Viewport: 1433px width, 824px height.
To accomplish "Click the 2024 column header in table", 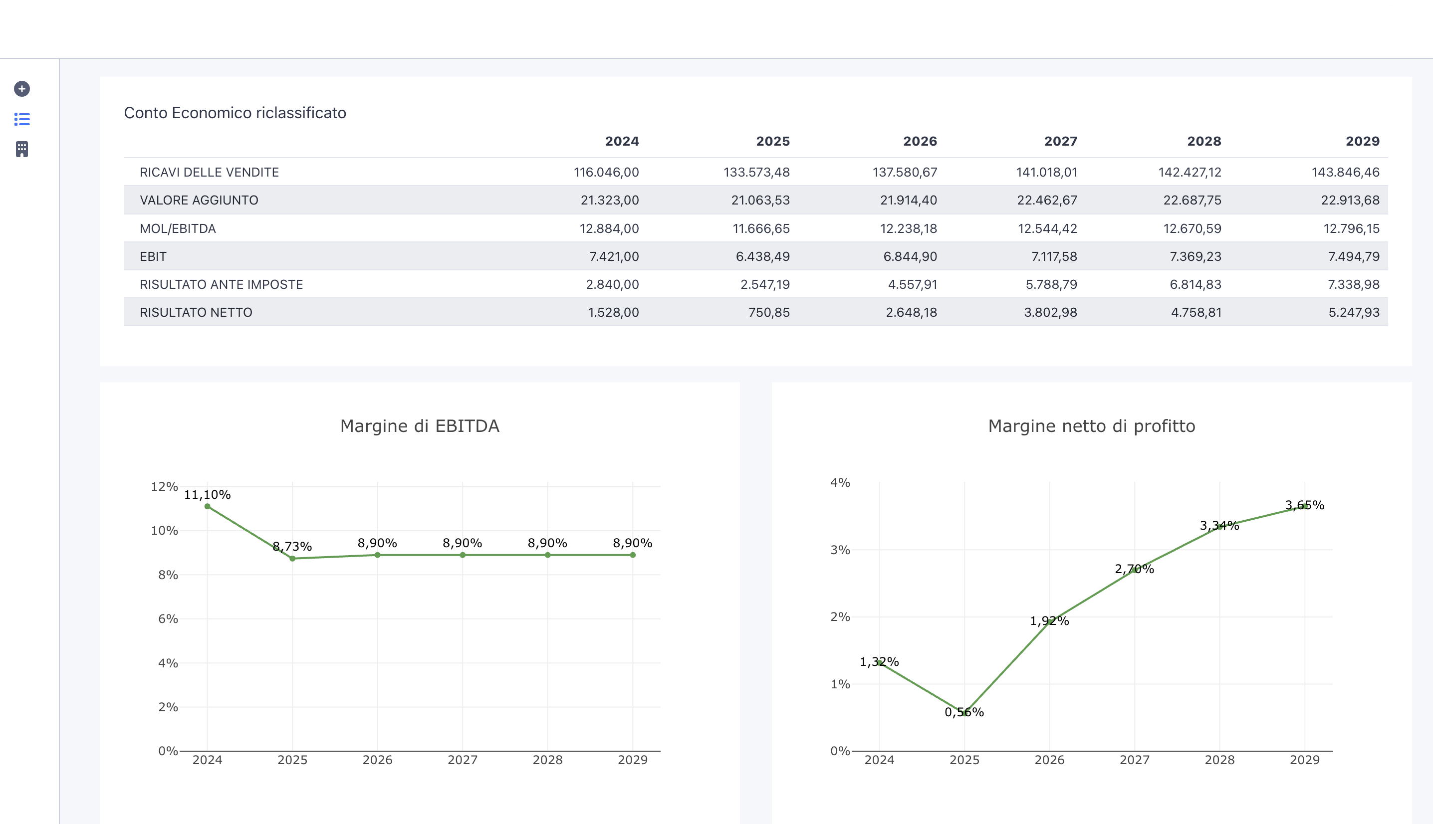I will coord(621,142).
